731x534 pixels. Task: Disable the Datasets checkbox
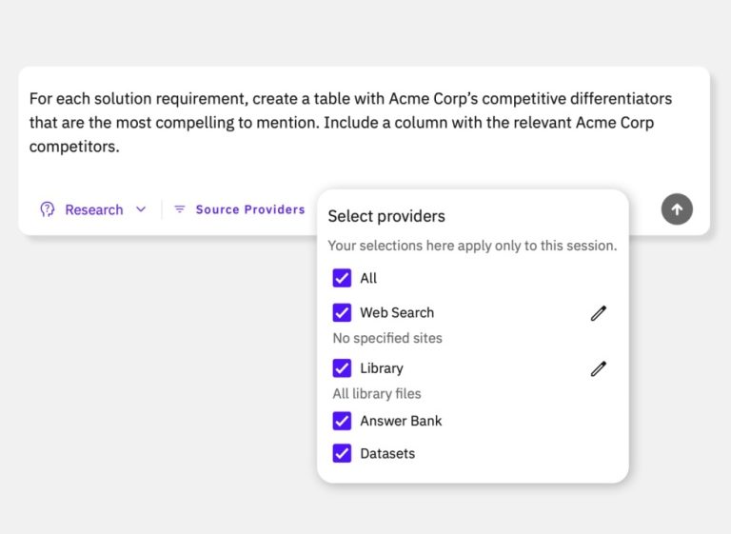(x=342, y=453)
